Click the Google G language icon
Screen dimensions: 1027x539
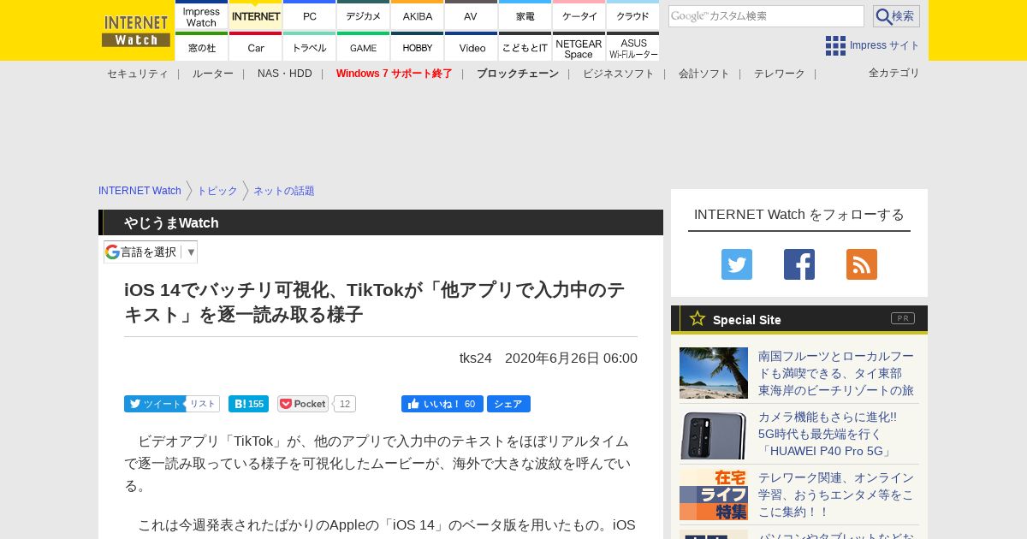[x=112, y=252]
